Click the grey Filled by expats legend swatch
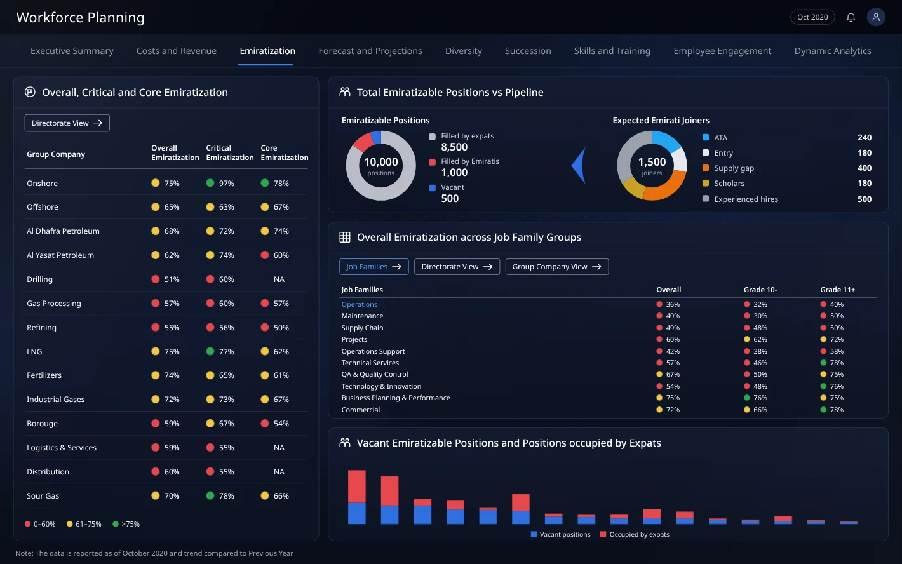This screenshot has height=564, width=902. 433,137
